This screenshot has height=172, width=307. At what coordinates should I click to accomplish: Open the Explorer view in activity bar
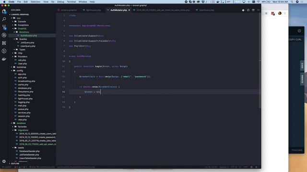[4, 11]
